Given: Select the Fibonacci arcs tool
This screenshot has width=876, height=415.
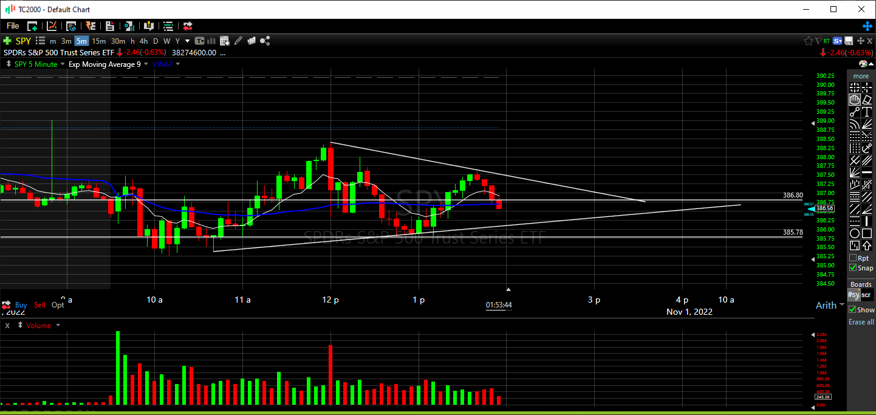Looking at the screenshot, I should [x=854, y=124].
